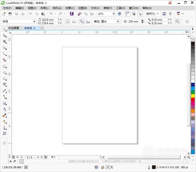Select the Text tool (字)
The height and width of the screenshot is (172, 196).
5,84
